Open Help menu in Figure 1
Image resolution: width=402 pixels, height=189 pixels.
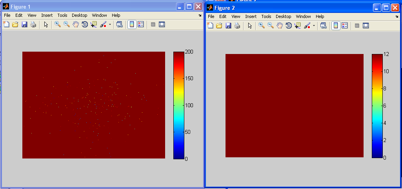[x=116, y=15]
